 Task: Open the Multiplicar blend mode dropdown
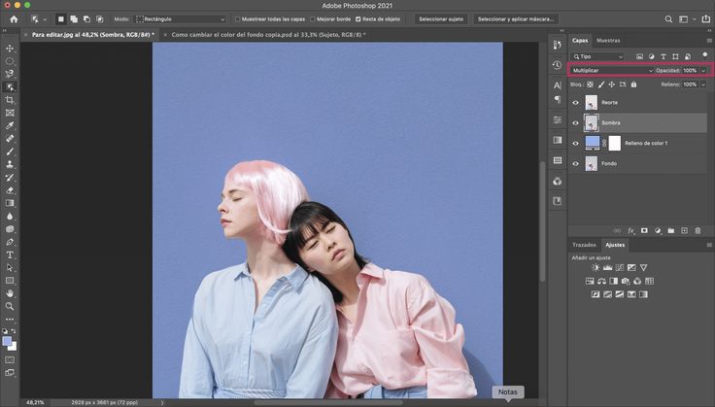coord(612,71)
